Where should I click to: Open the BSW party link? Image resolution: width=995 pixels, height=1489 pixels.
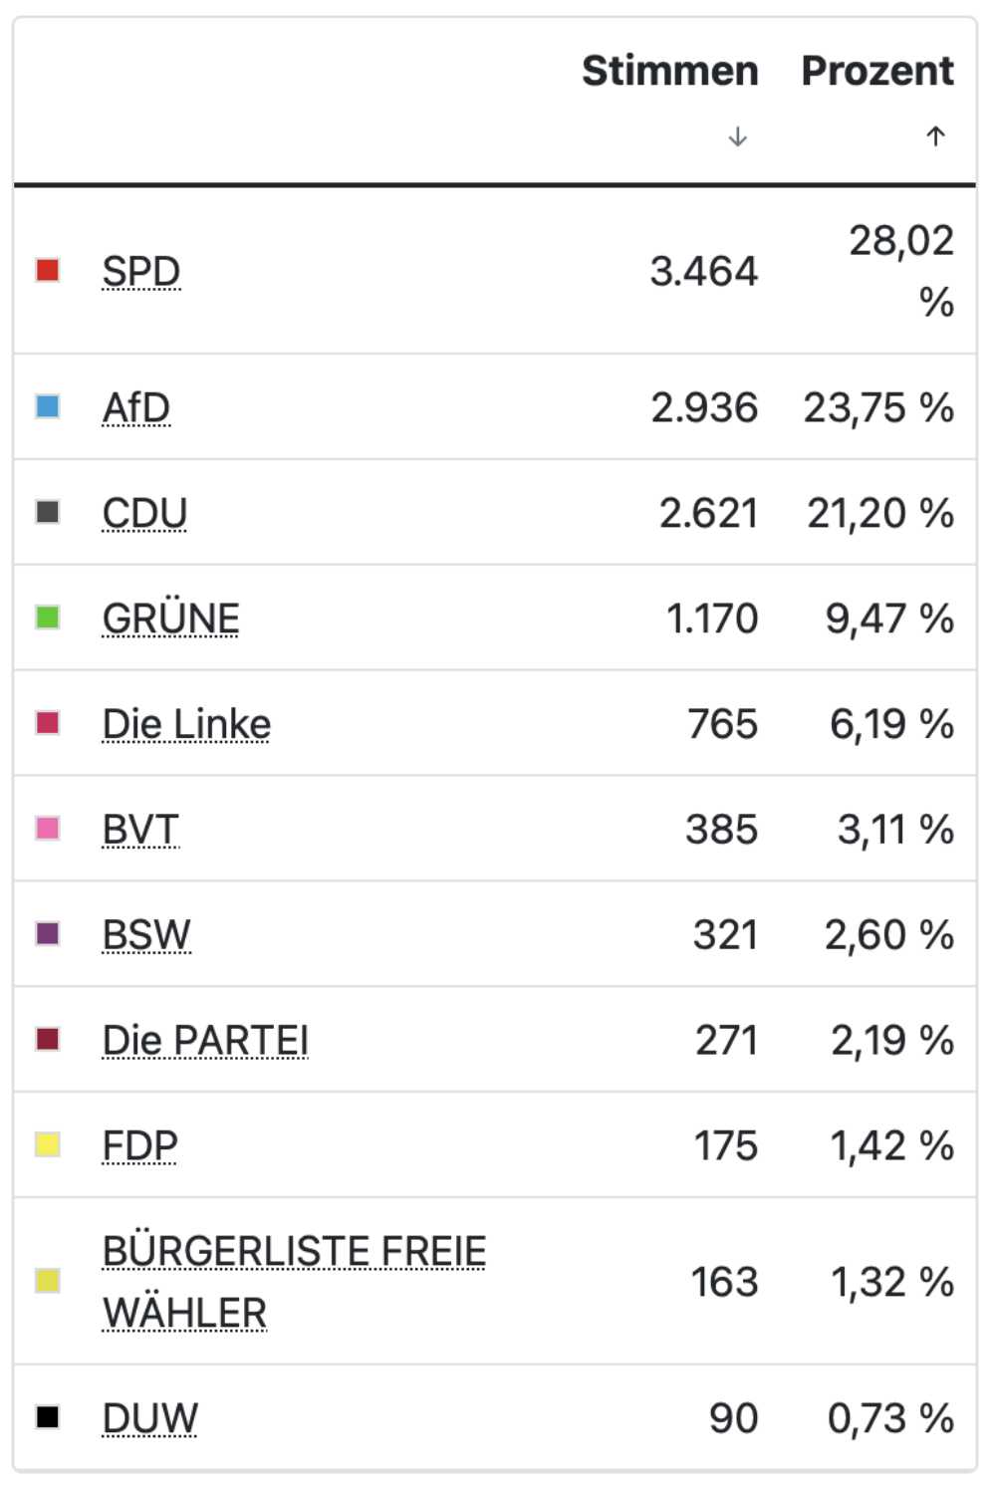[x=146, y=935]
